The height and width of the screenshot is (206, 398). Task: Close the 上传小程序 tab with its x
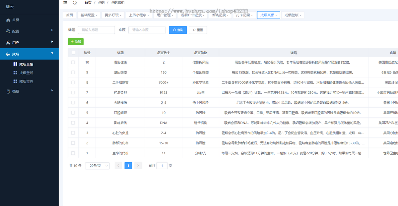pyautogui.click(x=148, y=15)
